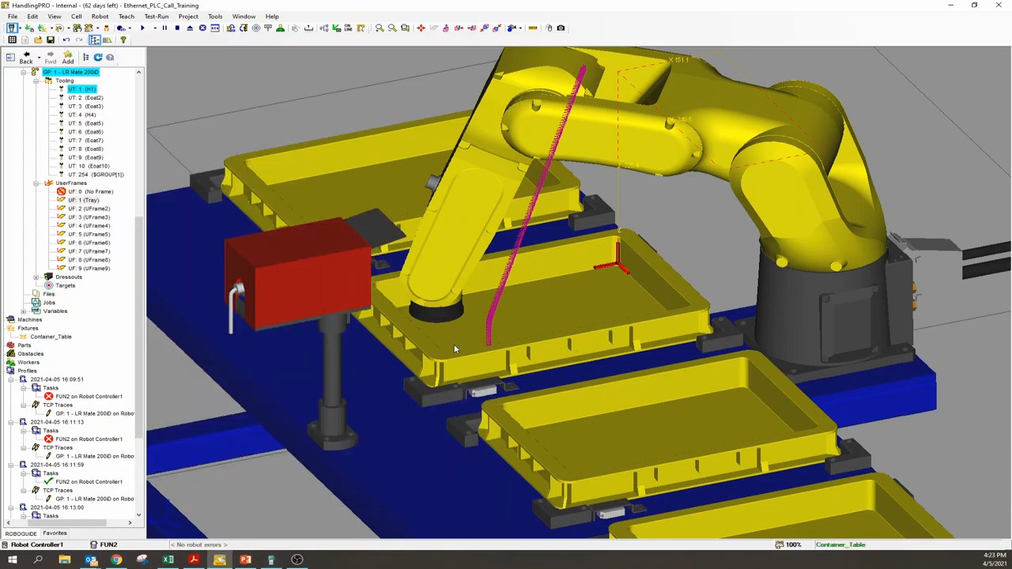Click the Back button in Cell Browser
1012x569 pixels.
click(26, 61)
